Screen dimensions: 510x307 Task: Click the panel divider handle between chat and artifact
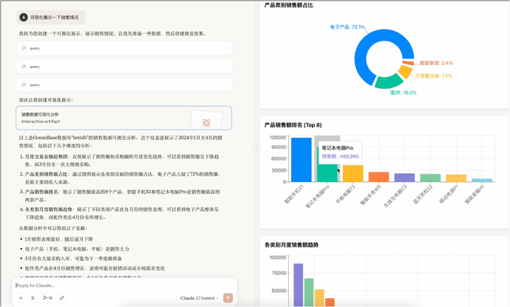255,148
